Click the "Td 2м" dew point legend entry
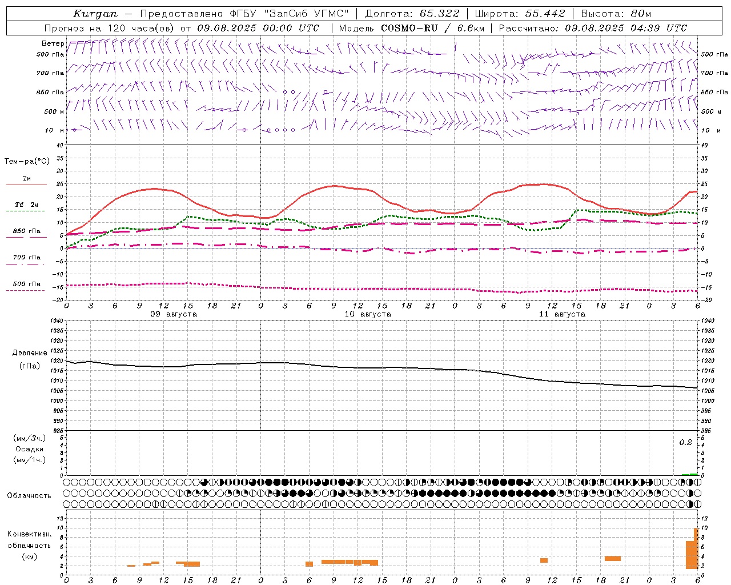Viewport: 731px width, 585px height. click(x=26, y=205)
